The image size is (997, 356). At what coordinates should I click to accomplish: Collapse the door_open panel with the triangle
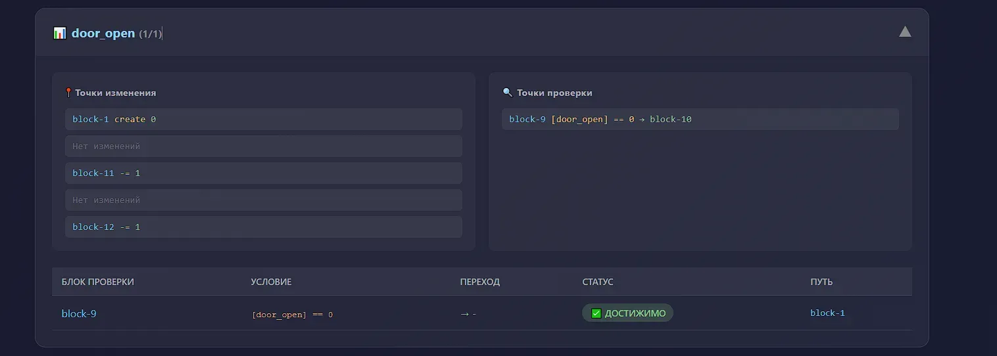tap(905, 32)
